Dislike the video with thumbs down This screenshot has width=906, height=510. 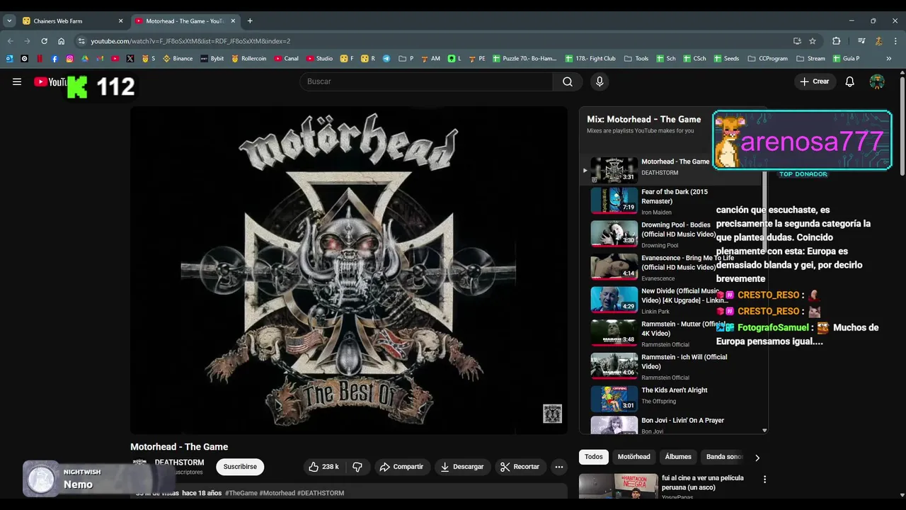click(357, 467)
